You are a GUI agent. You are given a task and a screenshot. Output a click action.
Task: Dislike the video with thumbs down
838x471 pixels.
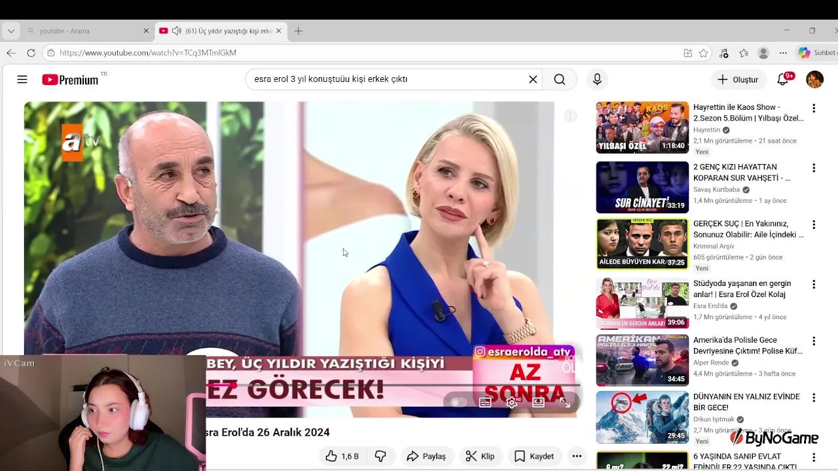click(x=380, y=456)
